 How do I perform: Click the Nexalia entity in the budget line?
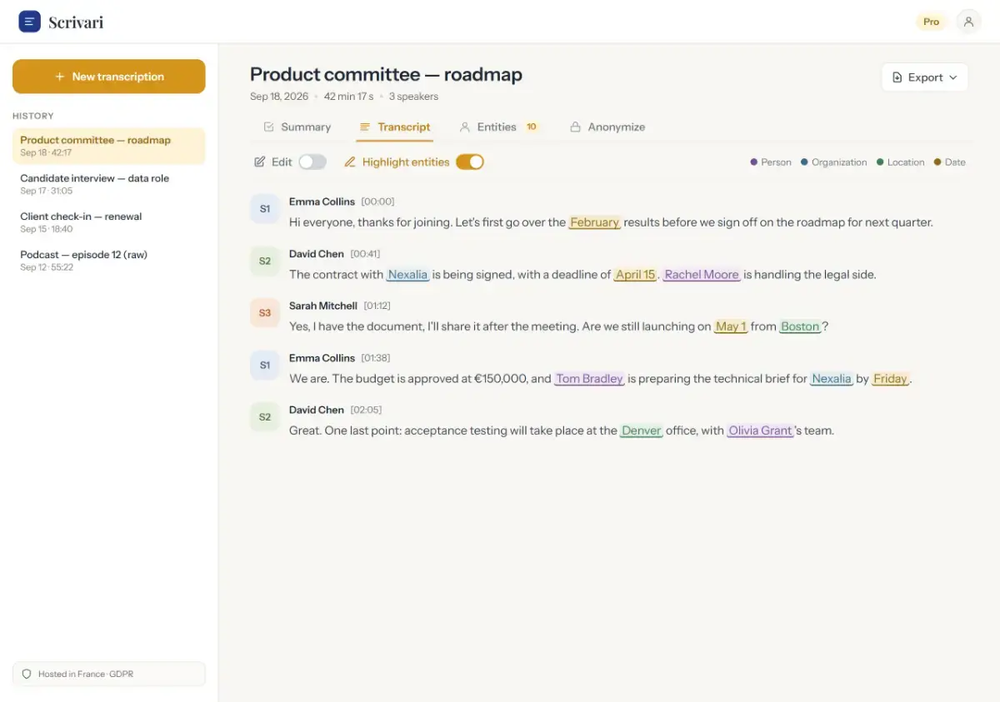(x=832, y=379)
